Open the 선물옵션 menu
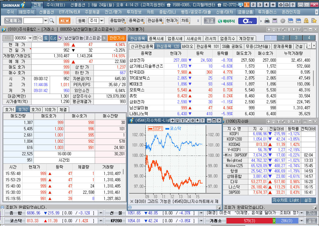This screenshot has height=226, width=319. point(46,12)
